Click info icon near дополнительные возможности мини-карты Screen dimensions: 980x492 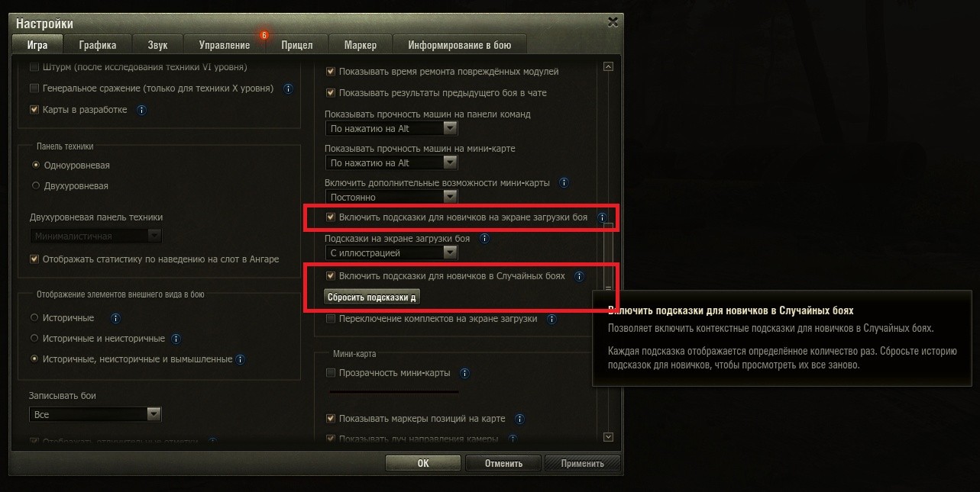click(564, 183)
